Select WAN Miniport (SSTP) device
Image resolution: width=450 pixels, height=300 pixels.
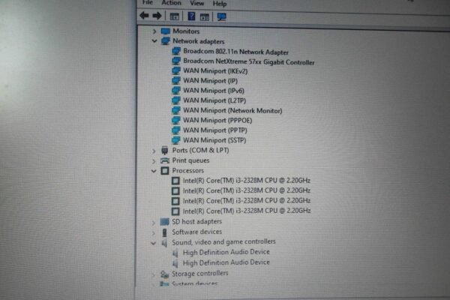click(x=214, y=140)
